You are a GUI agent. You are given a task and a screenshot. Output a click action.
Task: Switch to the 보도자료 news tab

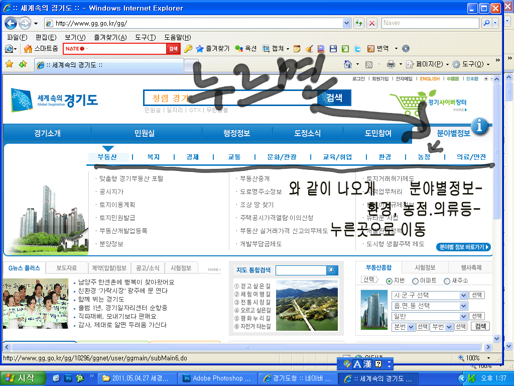point(67,268)
